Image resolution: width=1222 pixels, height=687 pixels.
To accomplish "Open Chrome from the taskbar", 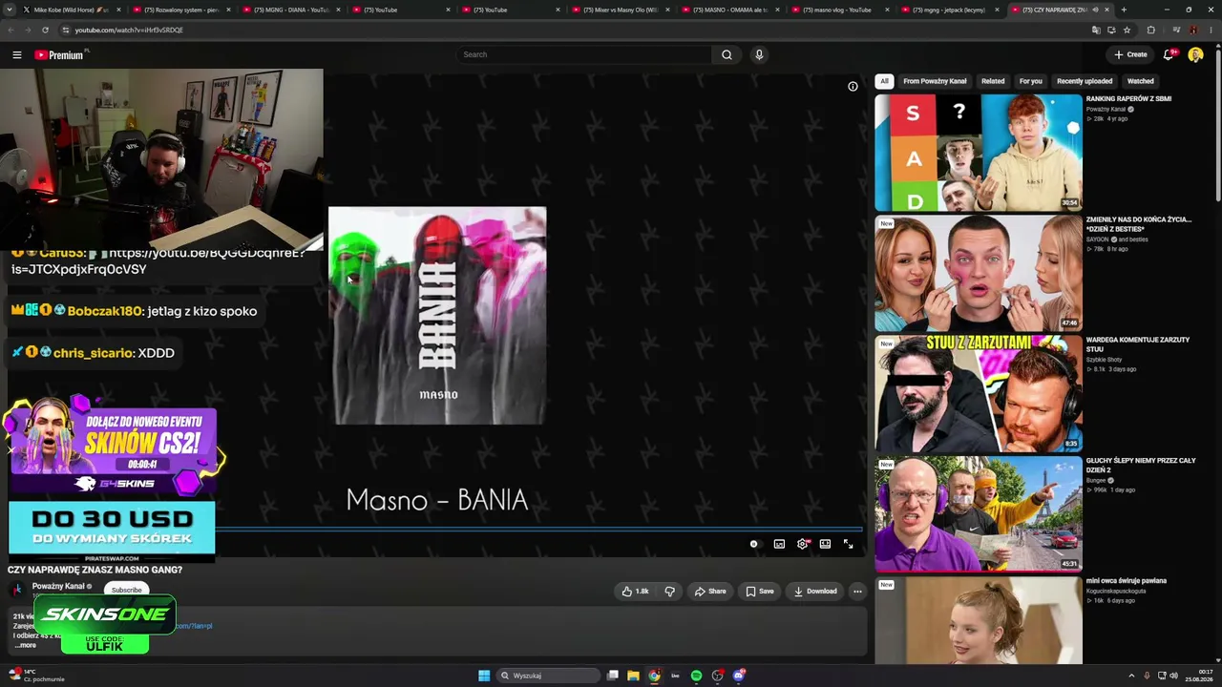I will 654,676.
